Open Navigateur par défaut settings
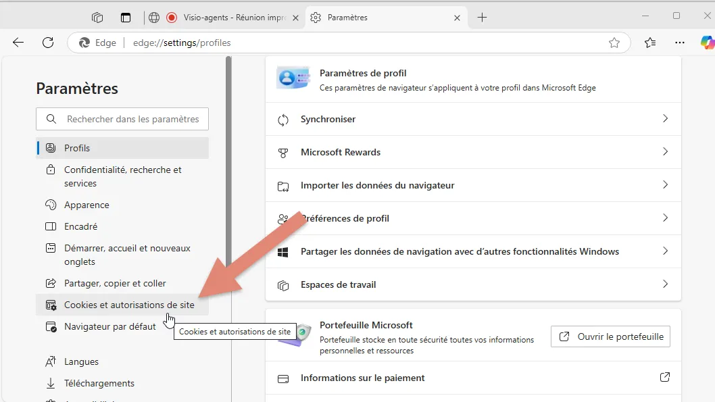Viewport: 715px width, 402px height. coord(122,326)
